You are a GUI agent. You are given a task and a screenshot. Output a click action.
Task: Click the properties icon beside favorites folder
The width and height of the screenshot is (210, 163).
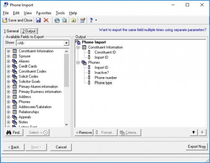pos(82,21)
